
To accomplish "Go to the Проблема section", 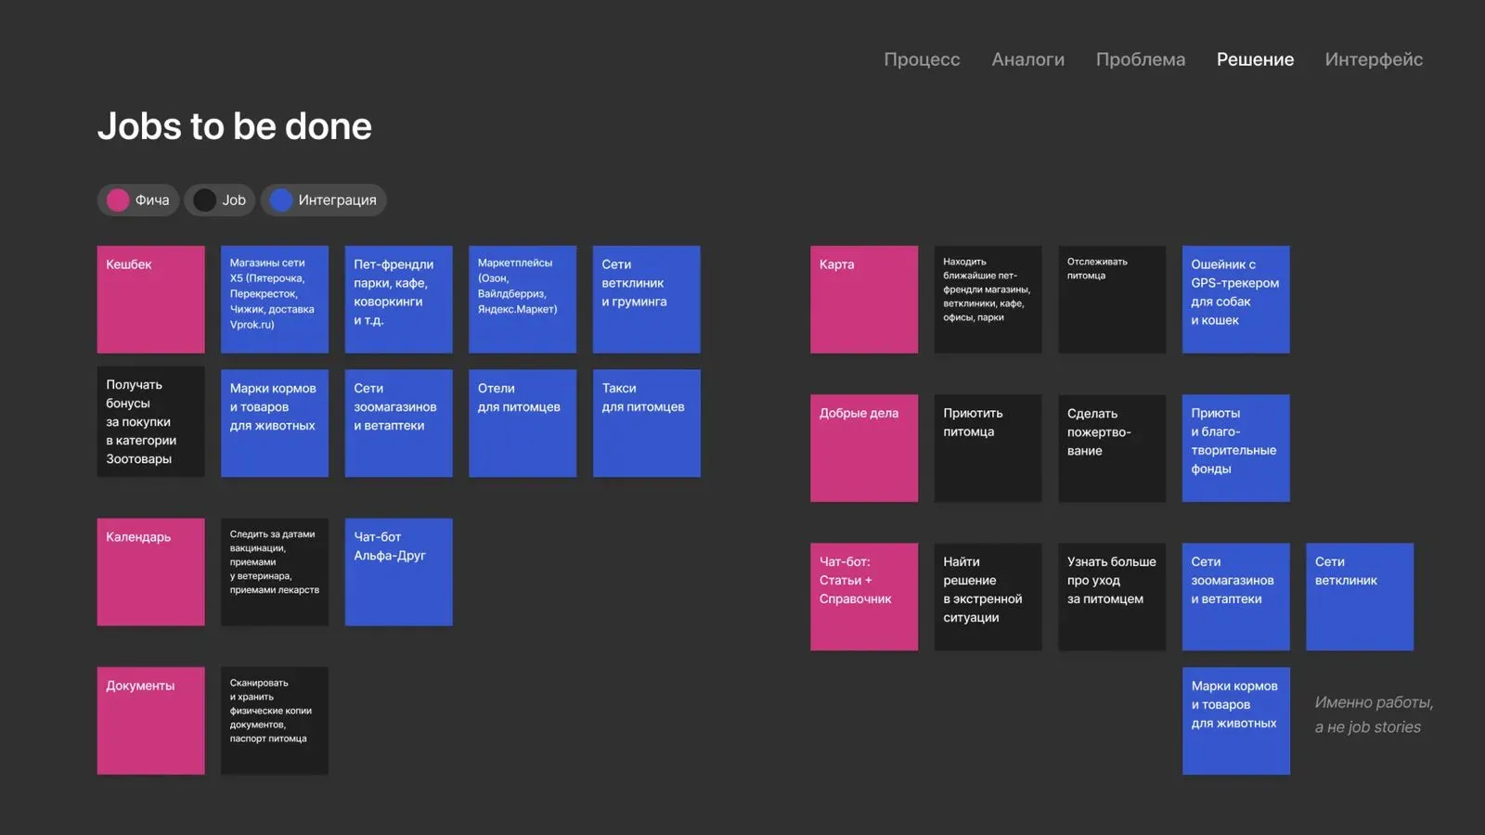I will point(1140,59).
